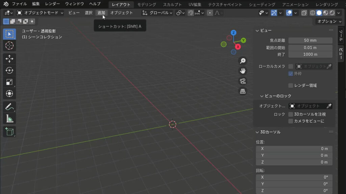This screenshot has width=346, height=194.
Task: Set select mode to invert selection
Action: coord(26,21)
